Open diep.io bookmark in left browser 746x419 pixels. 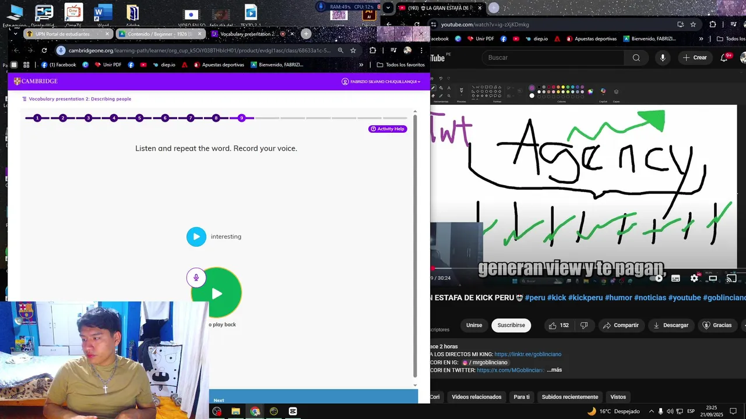coord(164,65)
